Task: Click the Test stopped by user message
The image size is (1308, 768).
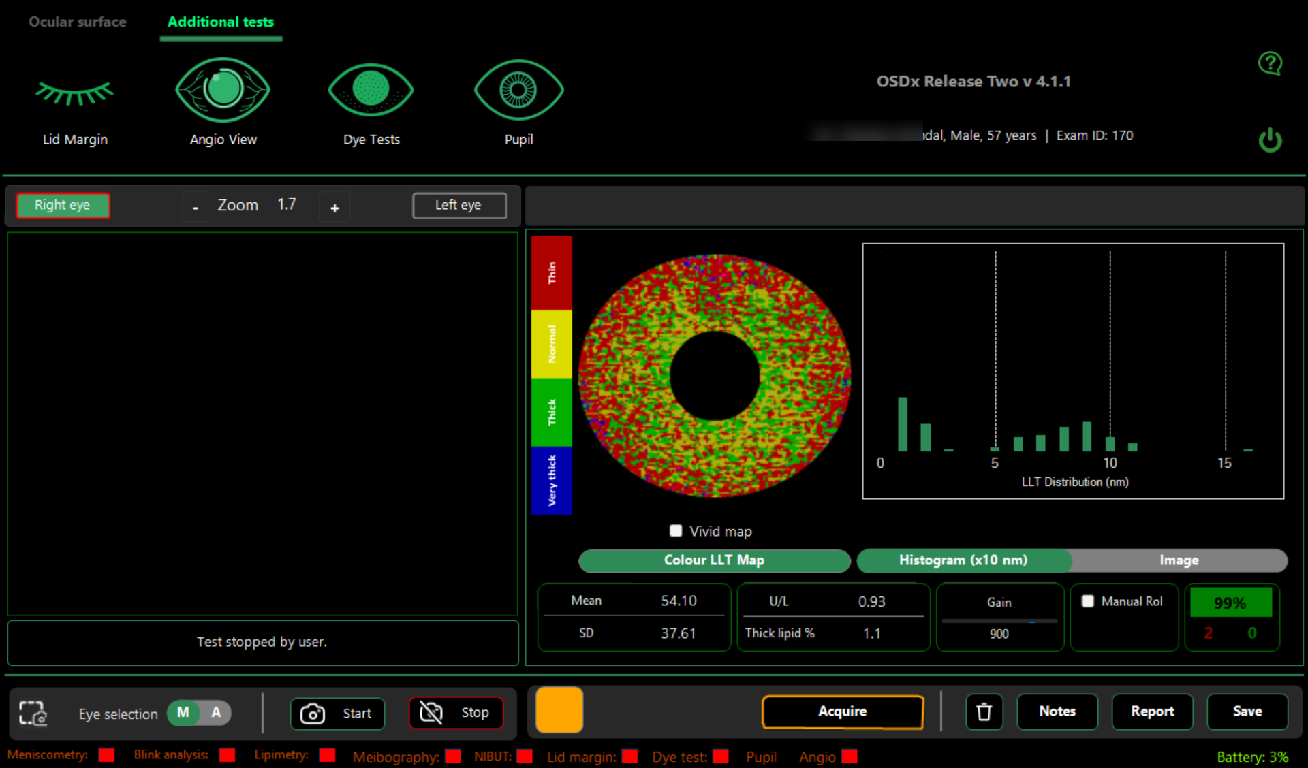Action: click(262, 642)
